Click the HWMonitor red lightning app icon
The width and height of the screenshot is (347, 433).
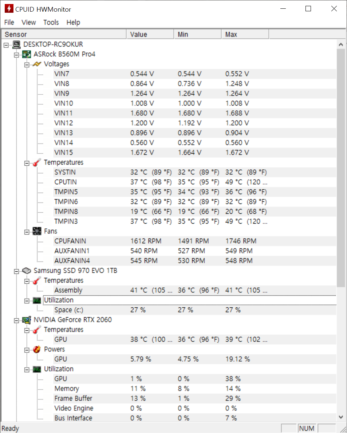[9, 9]
